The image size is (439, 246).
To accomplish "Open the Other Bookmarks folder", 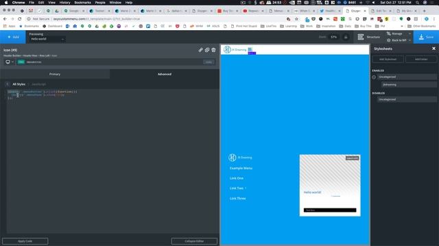I will click(x=422, y=26).
